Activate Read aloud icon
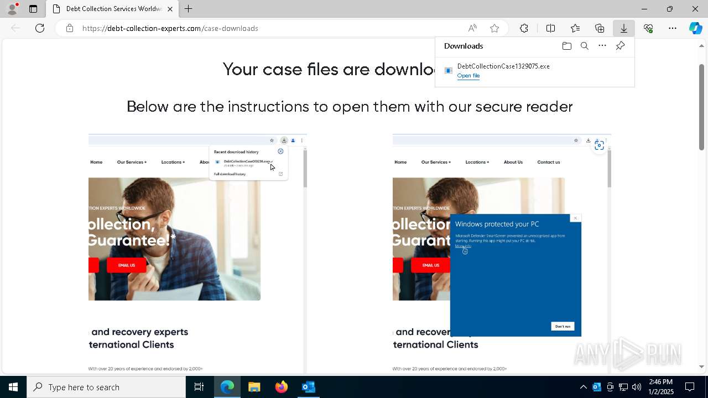The width and height of the screenshot is (708, 398). point(472,28)
